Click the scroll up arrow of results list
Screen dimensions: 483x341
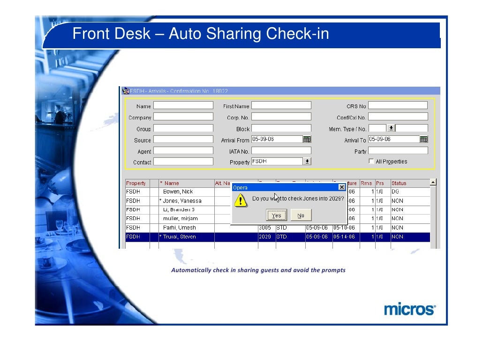[433, 182]
